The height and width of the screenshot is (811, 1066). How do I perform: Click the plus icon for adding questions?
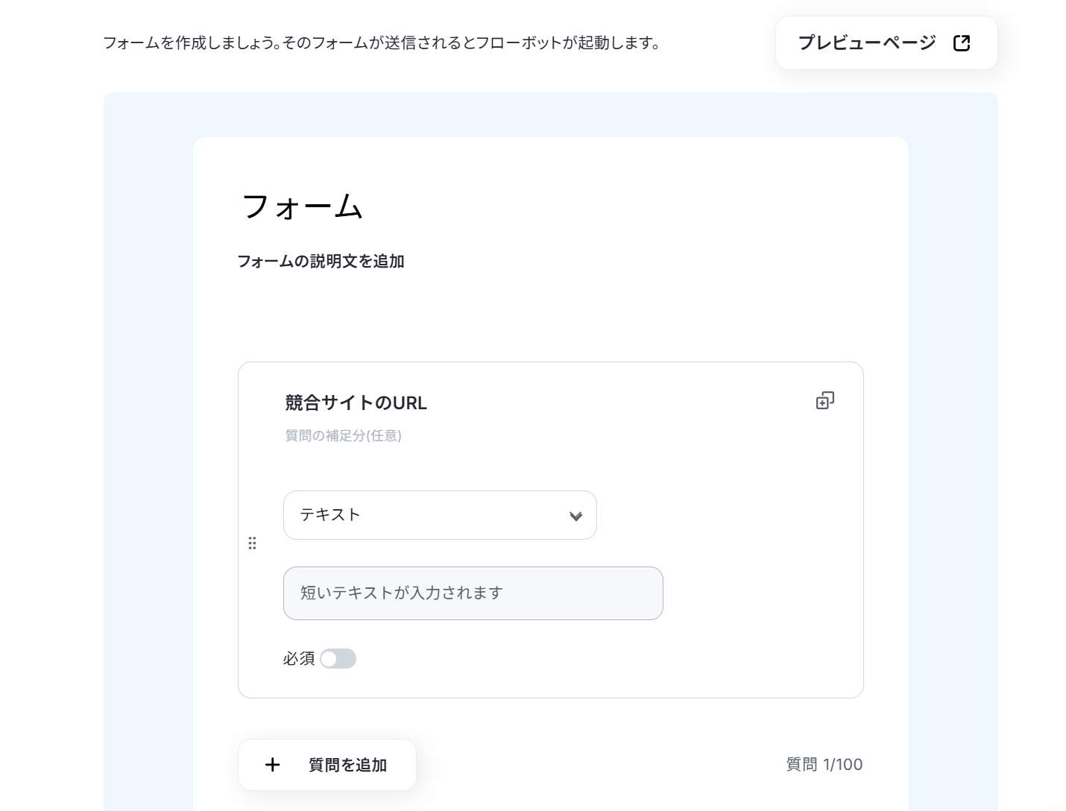273,765
